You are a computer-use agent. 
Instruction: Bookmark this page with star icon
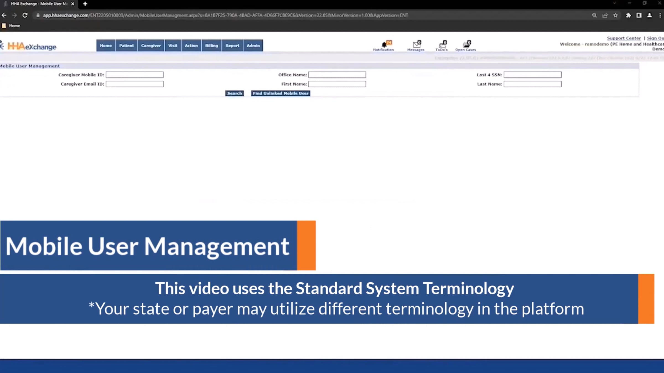[x=615, y=15]
